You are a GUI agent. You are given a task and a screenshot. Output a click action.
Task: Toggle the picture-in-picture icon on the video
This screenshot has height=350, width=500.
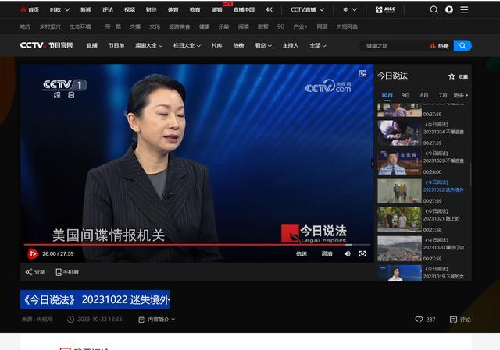(x=362, y=74)
